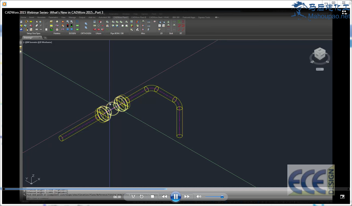Select the CADWorx Steel / HVAC tab
Screen dimensions: 352x206
[159, 17]
